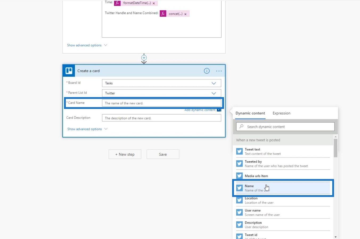Screen dimensions: 360x239
Task: Open info icon on Create a card header
Action: point(207,71)
